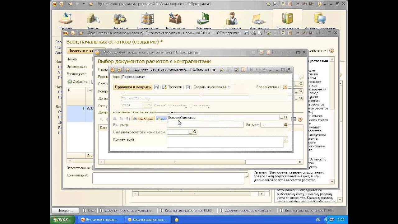Click the Провести и закрыть button in the front window

click(x=133, y=87)
